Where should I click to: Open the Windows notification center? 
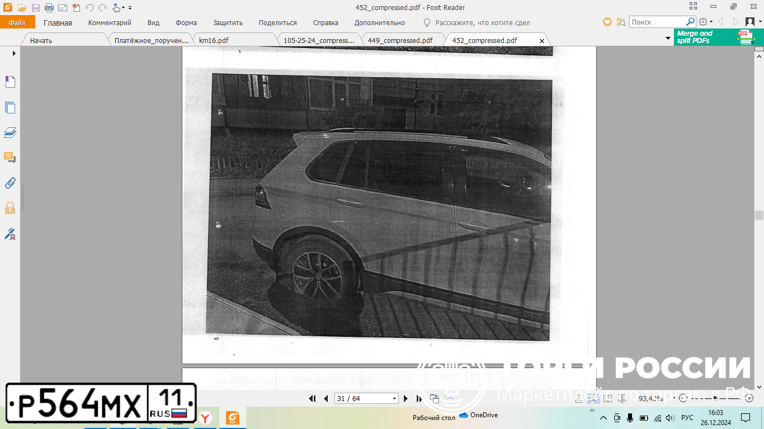click(x=745, y=418)
